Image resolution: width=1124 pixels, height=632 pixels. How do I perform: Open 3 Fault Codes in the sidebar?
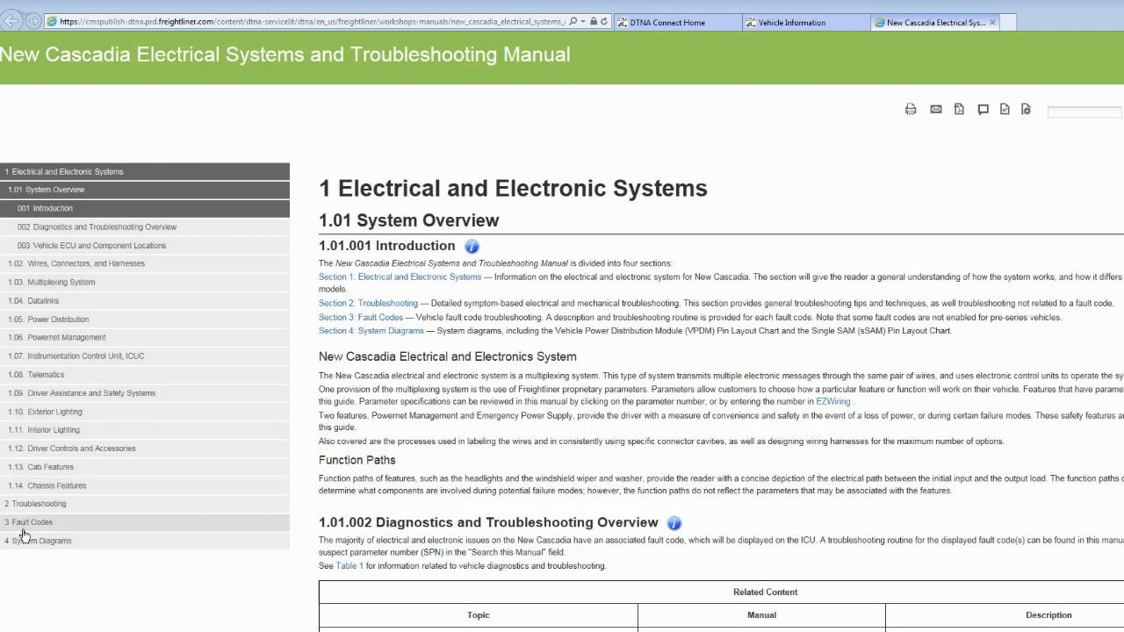[x=145, y=522]
